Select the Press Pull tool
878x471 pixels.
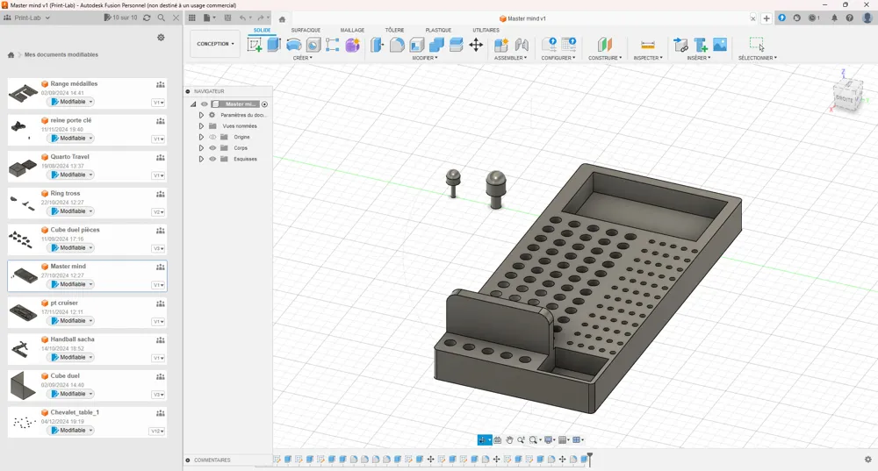377,45
